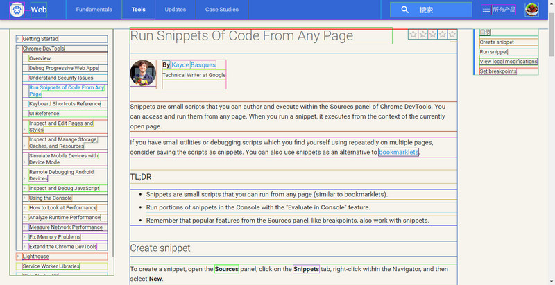Rate the page two stars

point(422,34)
